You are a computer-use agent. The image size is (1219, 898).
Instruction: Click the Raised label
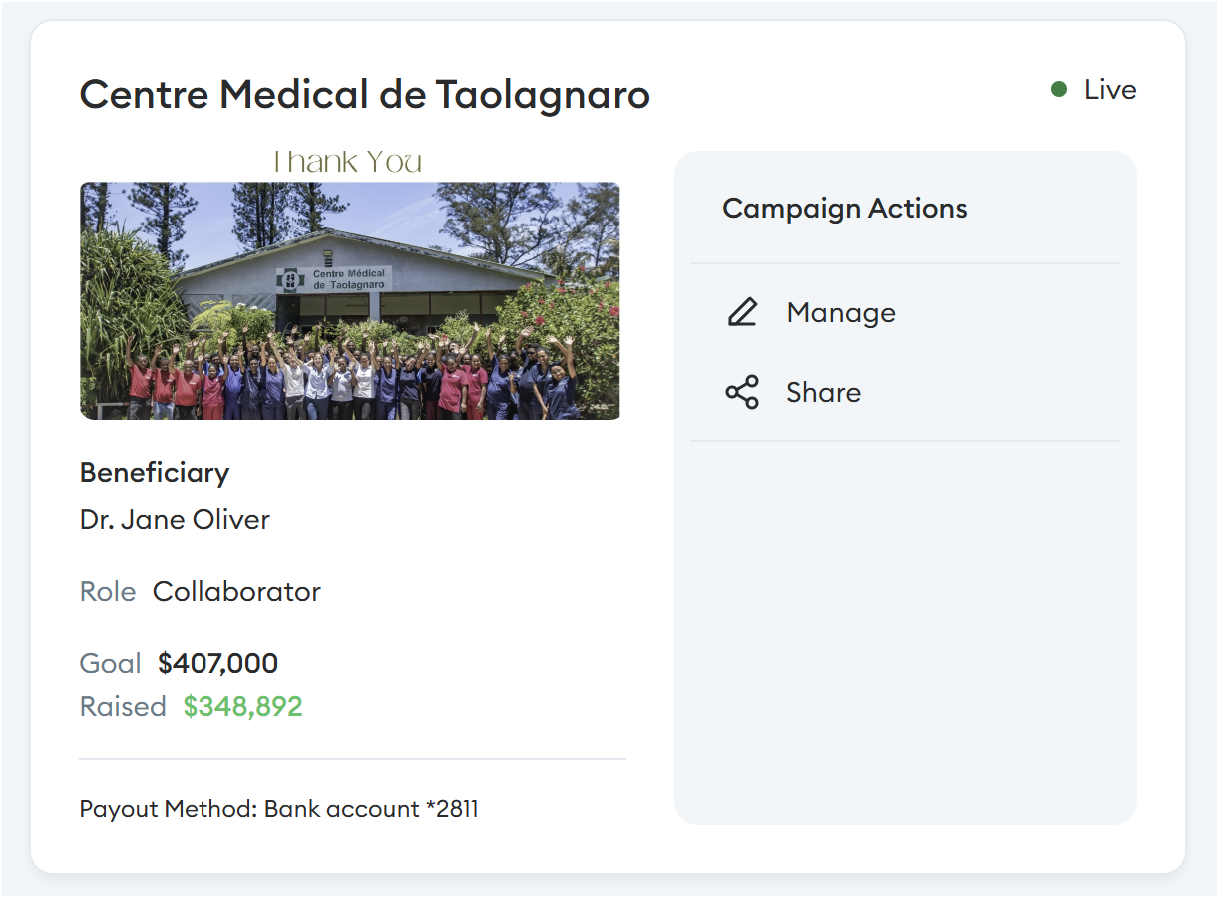123,706
